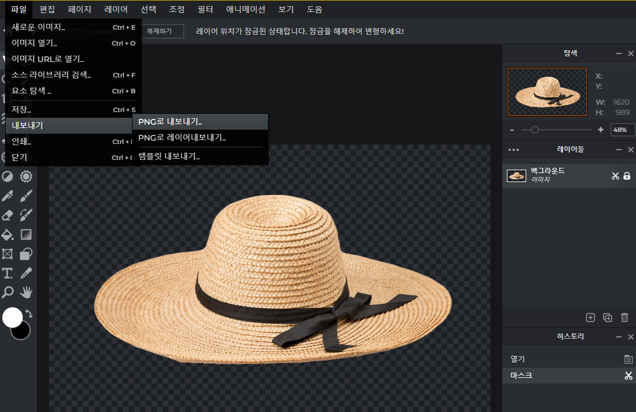Open the 선택 menu
The height and width of the screenshot is (412, 636).
148,9
